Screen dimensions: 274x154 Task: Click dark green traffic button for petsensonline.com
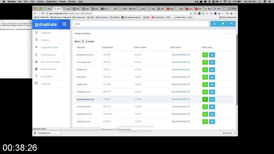coord(205,99)
